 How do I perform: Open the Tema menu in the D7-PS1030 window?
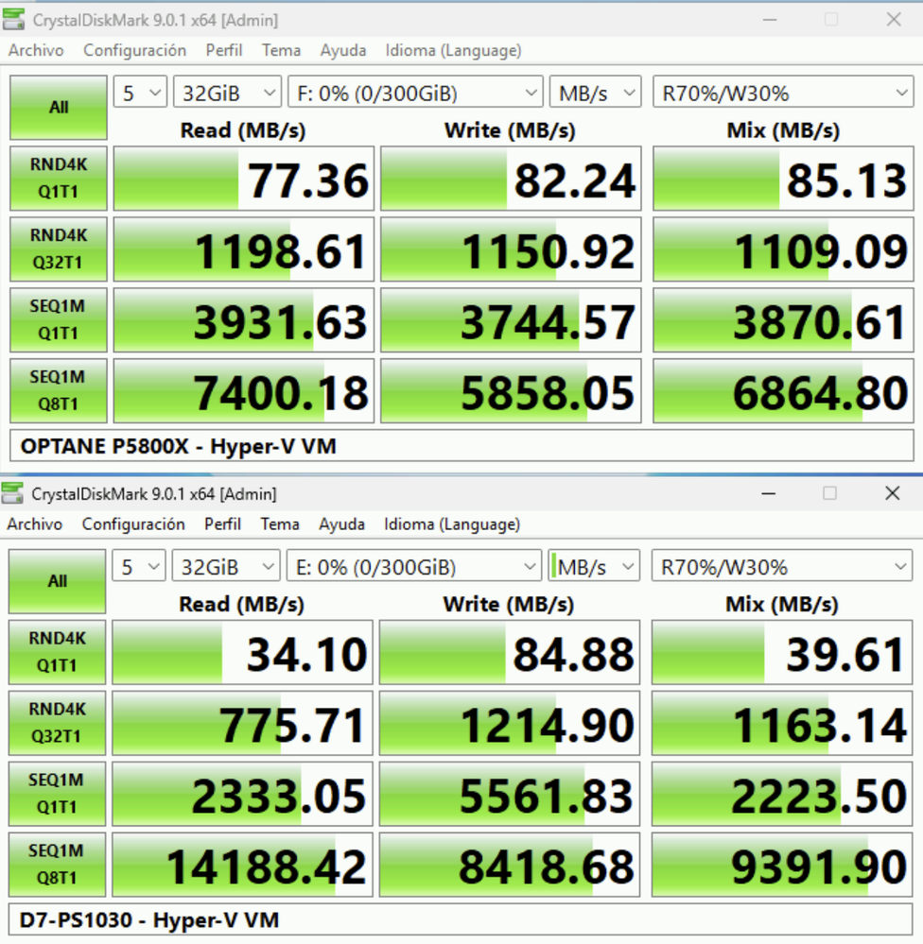point(280,524)
